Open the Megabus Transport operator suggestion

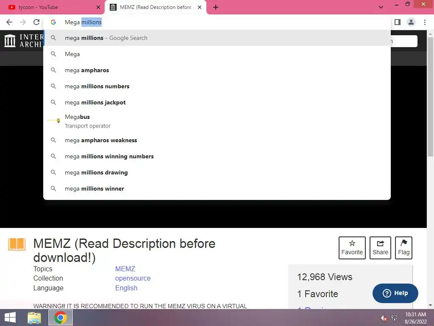point(217,121)
